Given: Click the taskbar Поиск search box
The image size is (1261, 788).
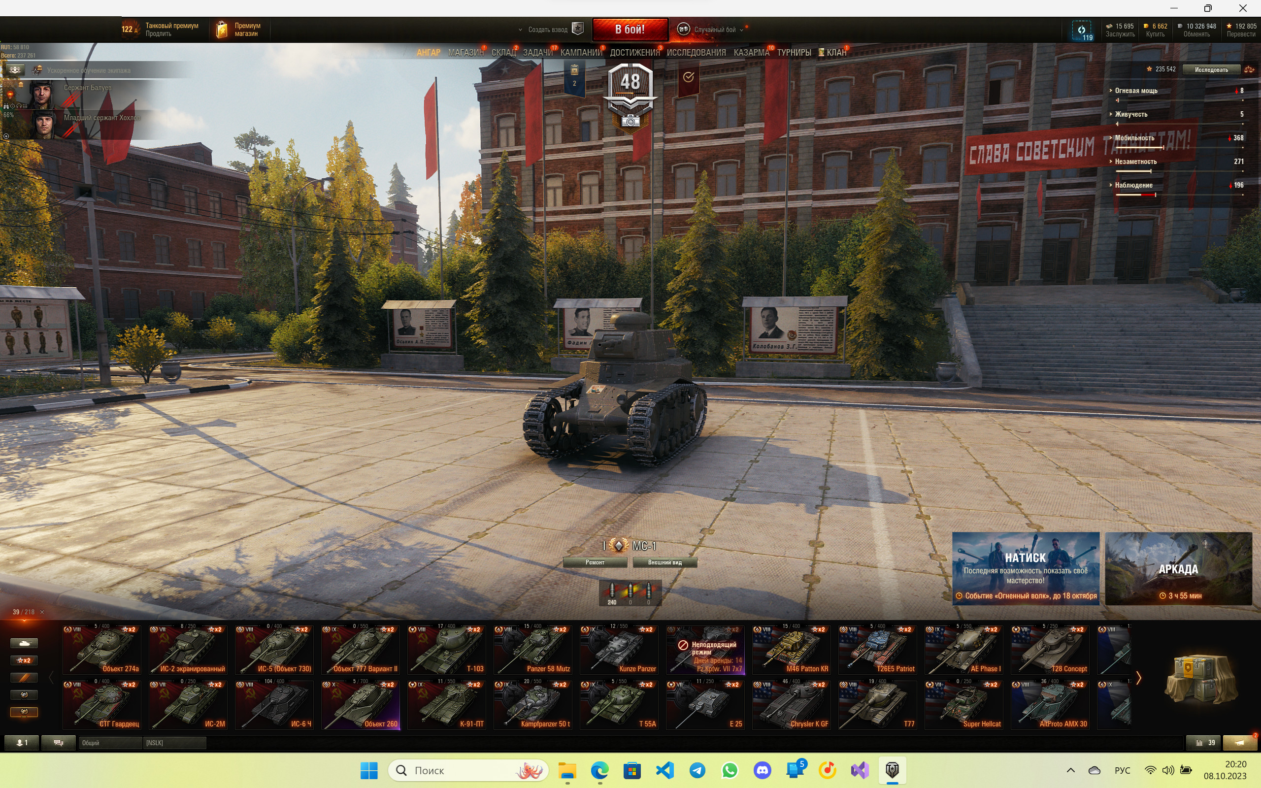Looking at the screenshot, I should (468, 770).
